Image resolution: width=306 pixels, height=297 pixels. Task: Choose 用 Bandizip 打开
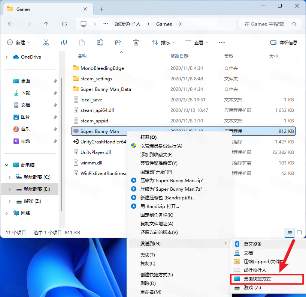[160, 207]
